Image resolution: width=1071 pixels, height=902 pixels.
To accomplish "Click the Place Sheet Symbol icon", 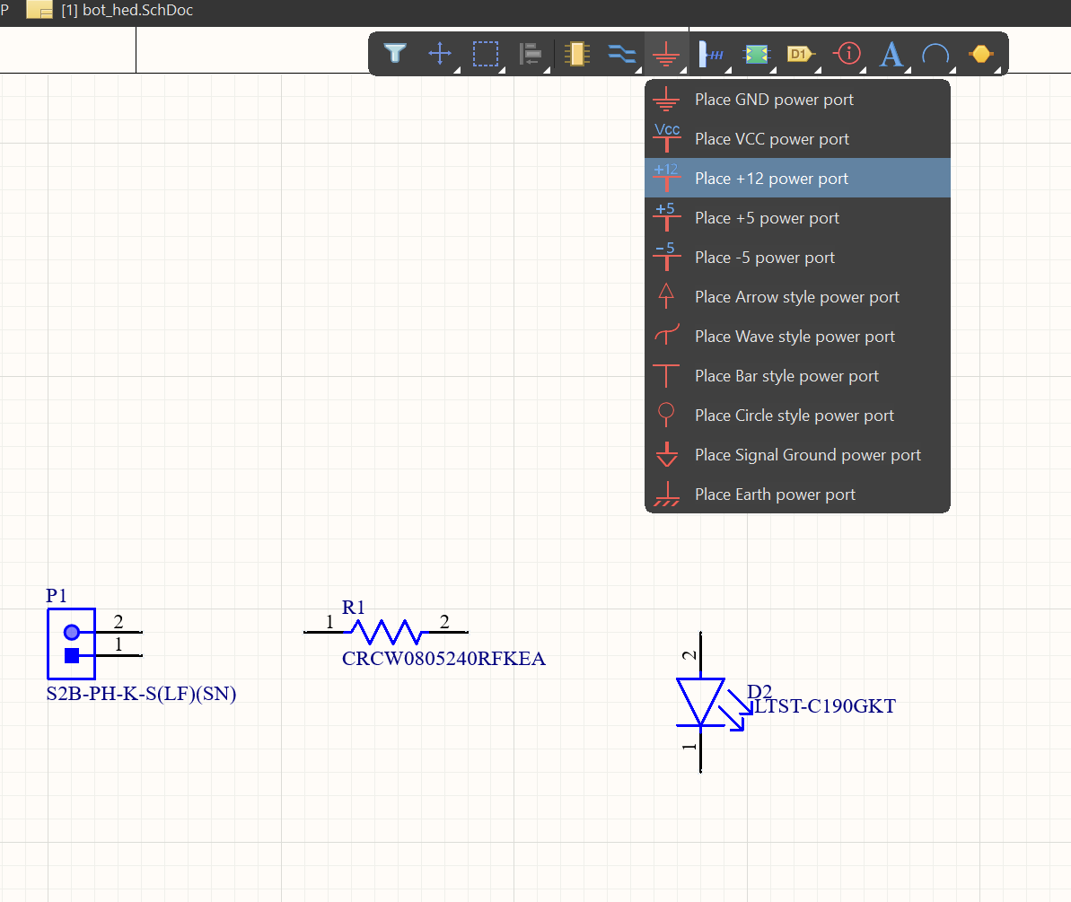I will (x=756, y=53).
